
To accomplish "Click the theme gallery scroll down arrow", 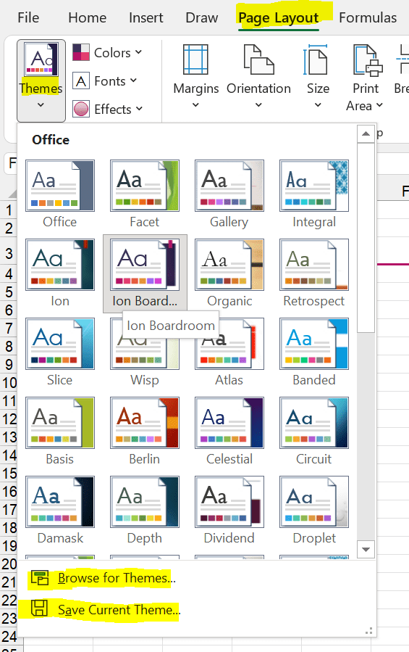I will pos(366,550).
